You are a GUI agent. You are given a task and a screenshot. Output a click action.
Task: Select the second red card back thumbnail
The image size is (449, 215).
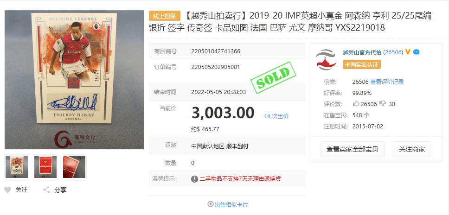point(45,167)
